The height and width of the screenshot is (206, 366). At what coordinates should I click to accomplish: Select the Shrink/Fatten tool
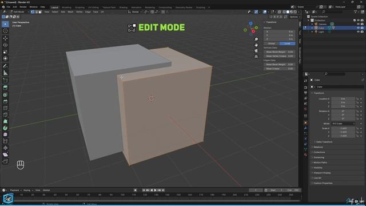(5, 148)
